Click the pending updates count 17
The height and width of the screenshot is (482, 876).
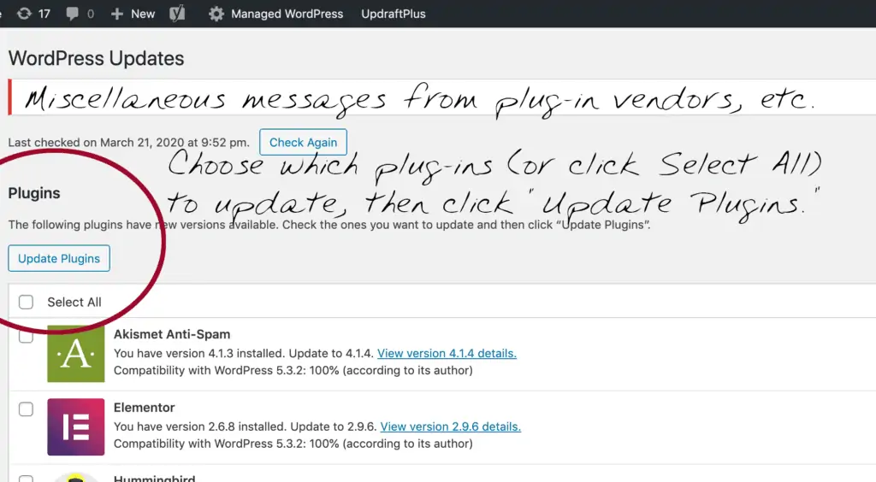pos(44,14)
